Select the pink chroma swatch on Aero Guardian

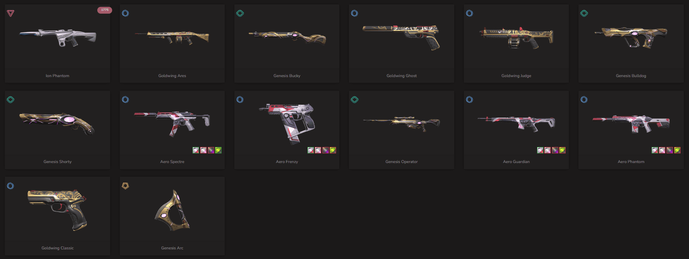548,150
